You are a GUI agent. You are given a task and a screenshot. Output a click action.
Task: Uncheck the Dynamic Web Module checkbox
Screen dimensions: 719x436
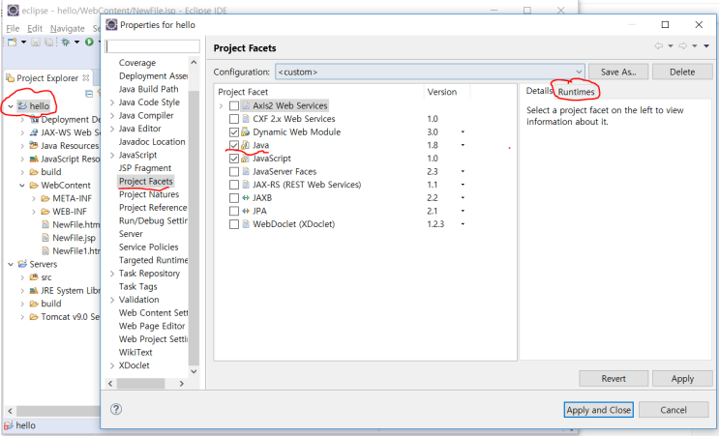234,132
